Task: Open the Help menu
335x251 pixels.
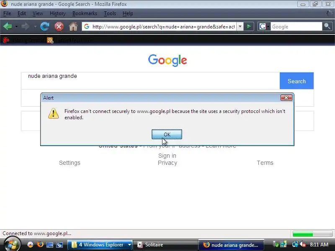Action: 128,13
